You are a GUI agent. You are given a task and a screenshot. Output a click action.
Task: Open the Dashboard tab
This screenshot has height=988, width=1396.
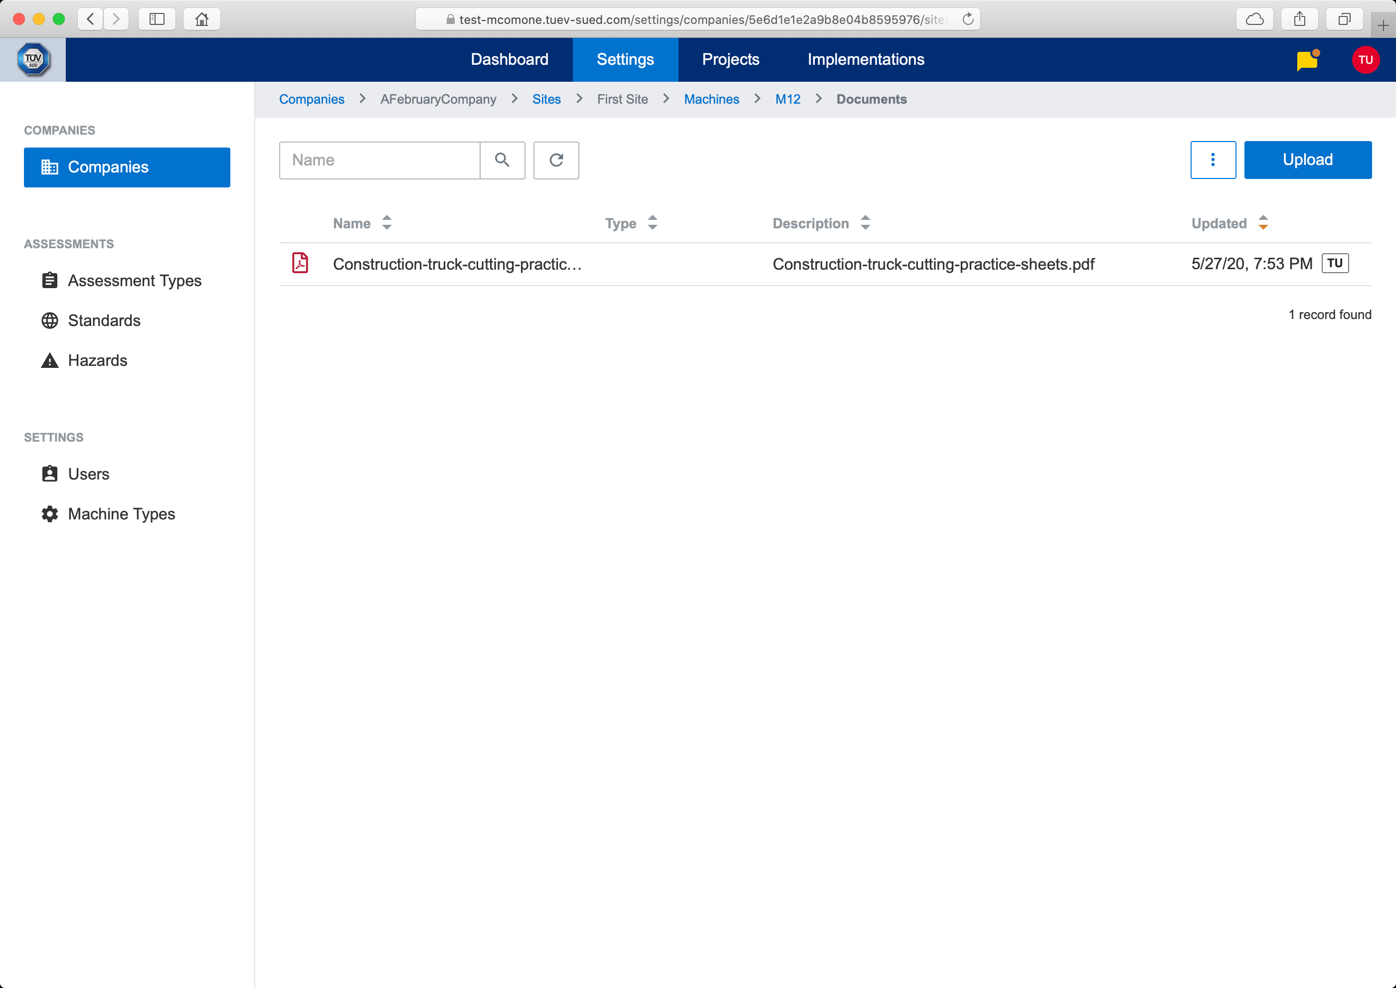click(x=510, y=60)
